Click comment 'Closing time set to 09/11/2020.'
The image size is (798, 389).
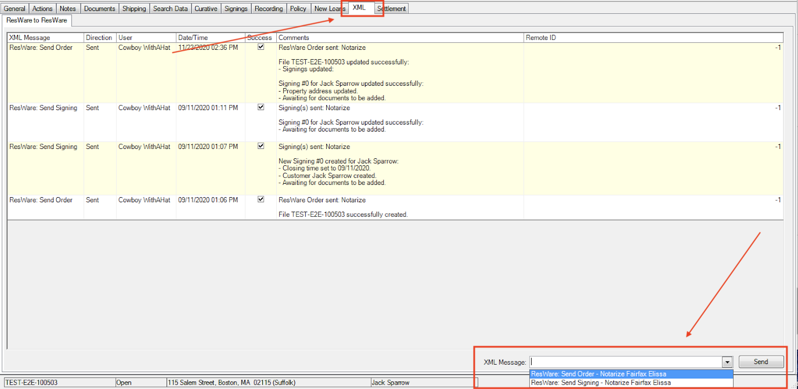tap(327, 168)
